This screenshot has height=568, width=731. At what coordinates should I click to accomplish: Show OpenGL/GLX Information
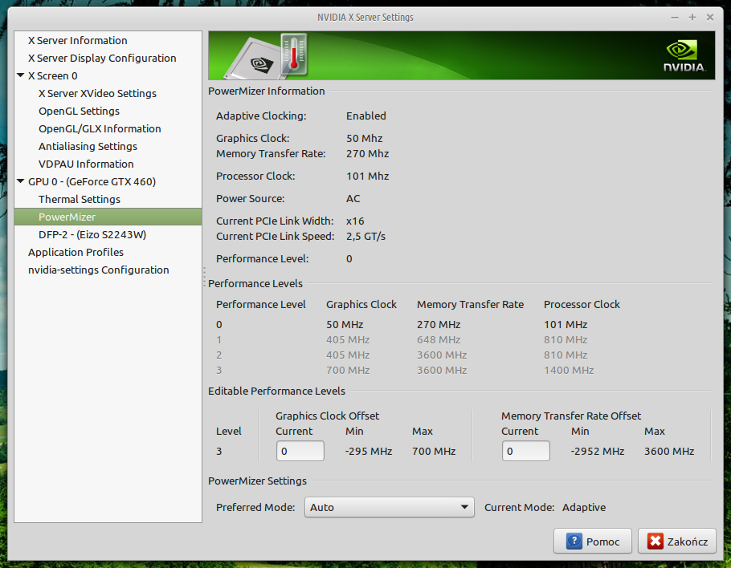100,129
